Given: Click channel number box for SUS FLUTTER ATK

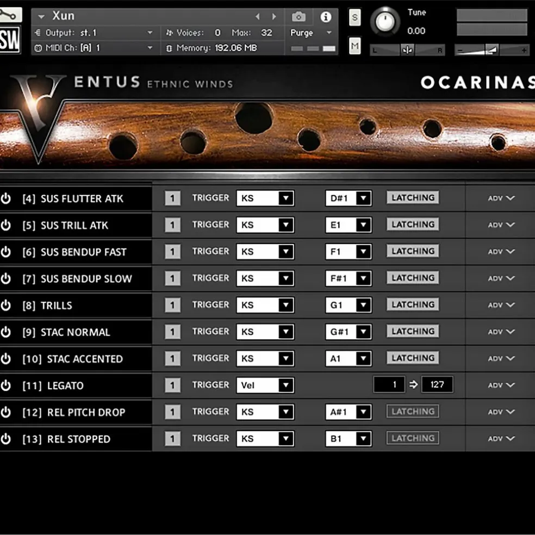Looking at the screenshot, I should tap(173, 198).
